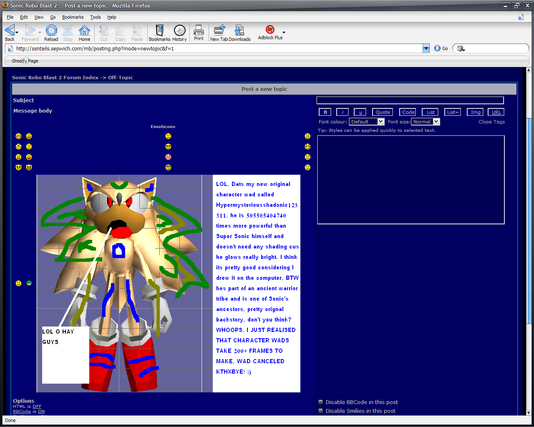The image size is (534, 427).
Task: Go to the Home page icon
Action: click(x=84, y=31)
